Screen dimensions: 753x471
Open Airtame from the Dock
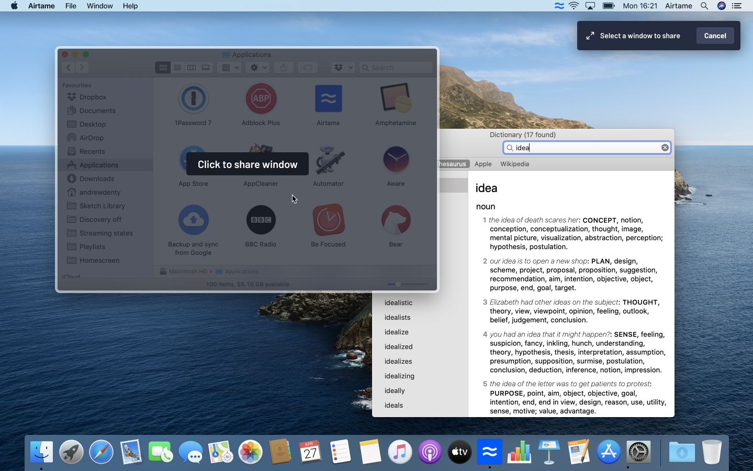(x=489, y=452)
